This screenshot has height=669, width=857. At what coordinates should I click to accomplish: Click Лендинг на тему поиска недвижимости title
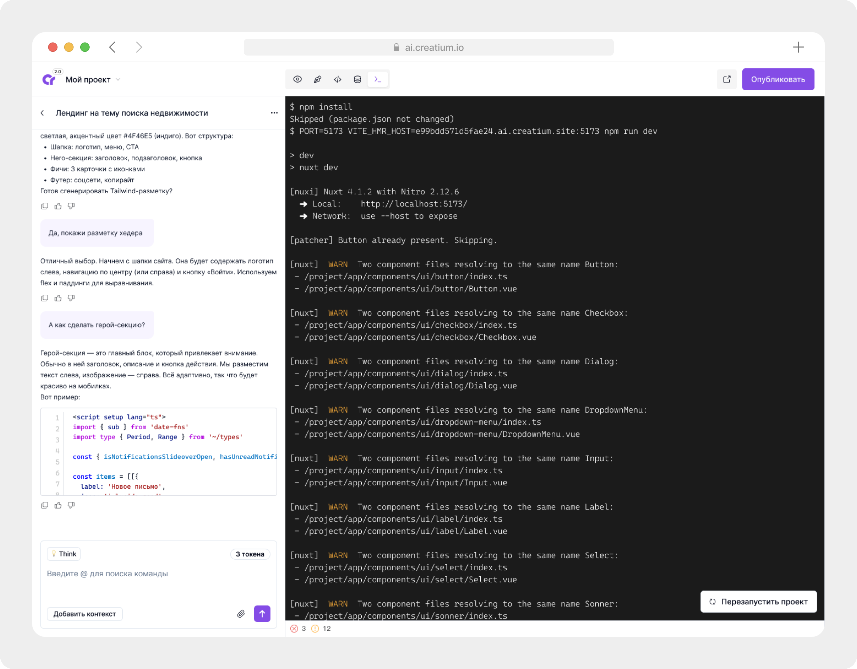(132, 113)
